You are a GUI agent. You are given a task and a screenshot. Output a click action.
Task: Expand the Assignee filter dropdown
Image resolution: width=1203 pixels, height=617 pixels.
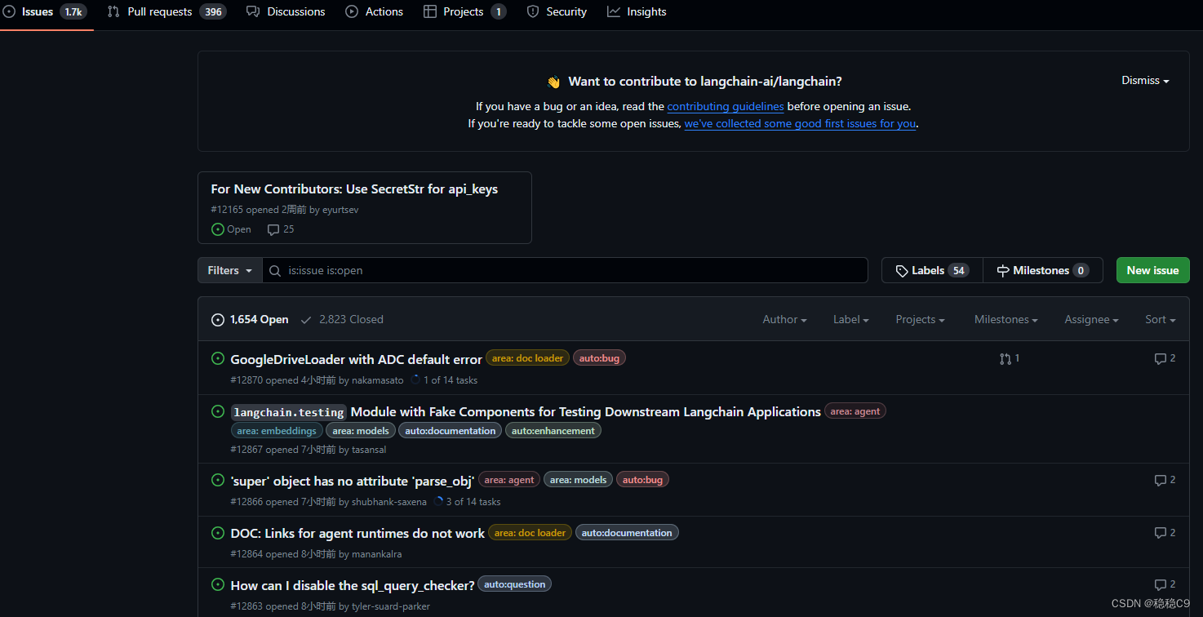(1091, 319)
